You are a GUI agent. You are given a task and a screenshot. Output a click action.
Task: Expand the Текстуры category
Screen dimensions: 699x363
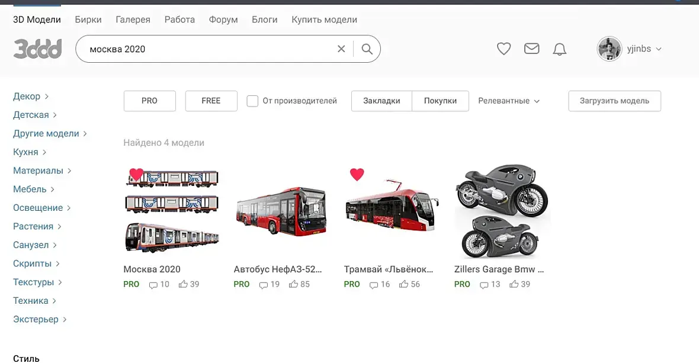click(37, 282)
